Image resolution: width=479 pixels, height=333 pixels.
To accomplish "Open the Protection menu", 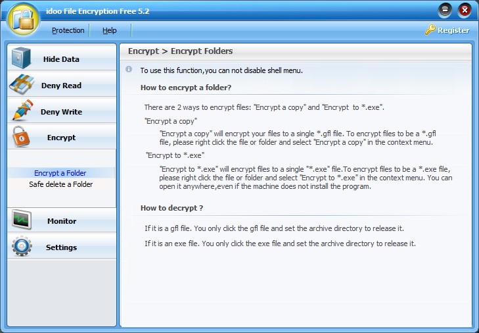I will click(68, 30).
